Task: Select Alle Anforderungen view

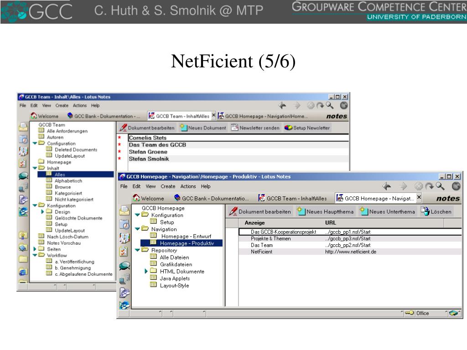Action: [67, 131]
